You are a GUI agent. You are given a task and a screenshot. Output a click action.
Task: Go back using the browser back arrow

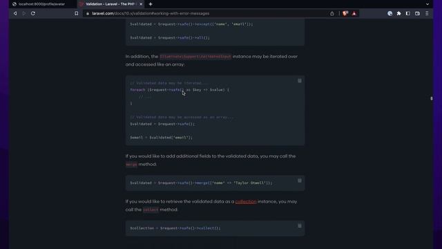click(x=15, y=13)
